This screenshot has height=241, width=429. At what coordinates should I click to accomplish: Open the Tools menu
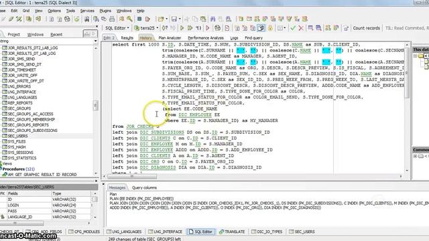(70, 11)
